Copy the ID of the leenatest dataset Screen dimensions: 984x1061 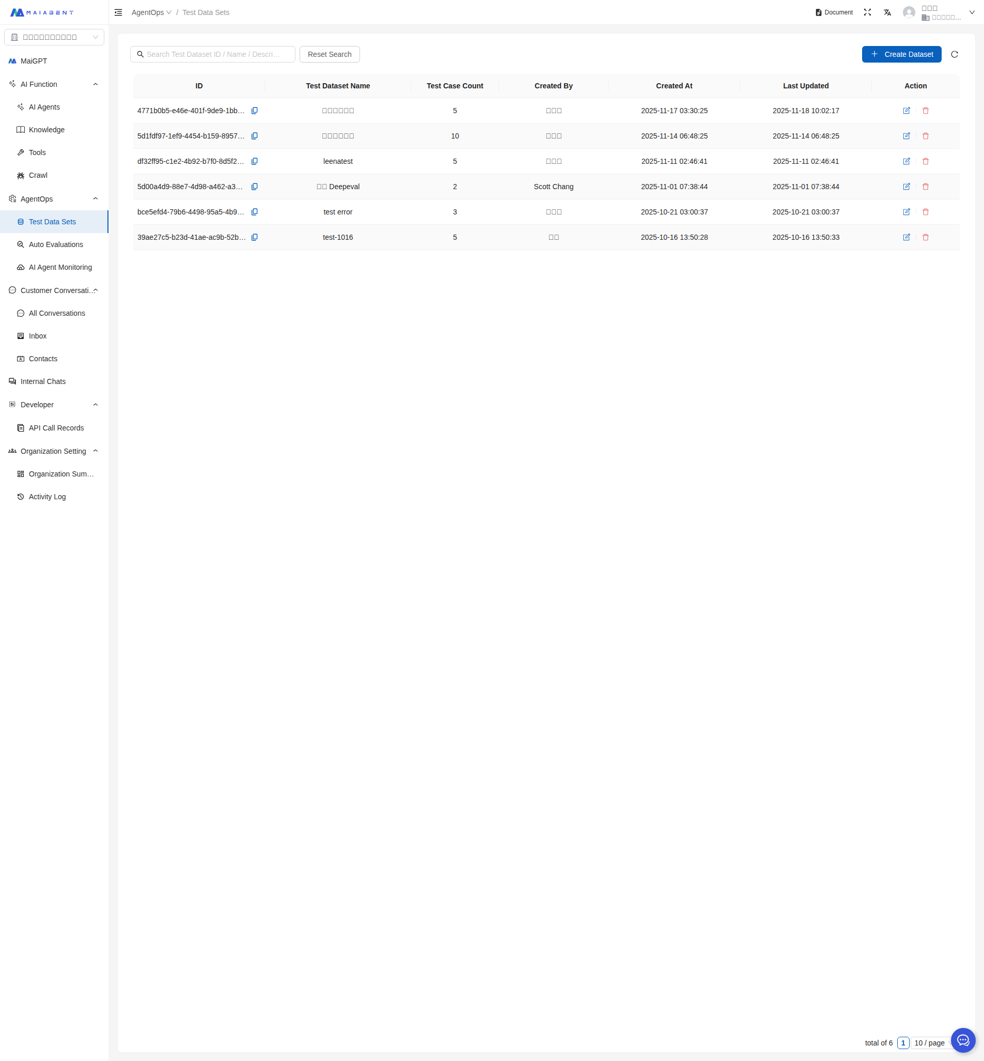coord(255,161)
